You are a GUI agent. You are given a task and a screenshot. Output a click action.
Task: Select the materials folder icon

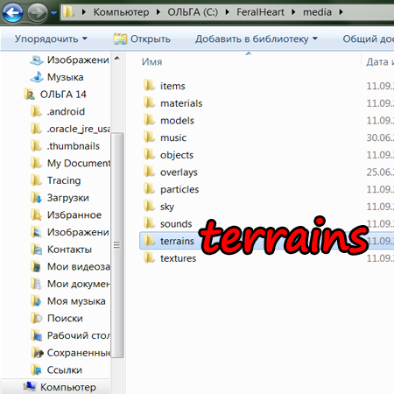click(149, 102)
